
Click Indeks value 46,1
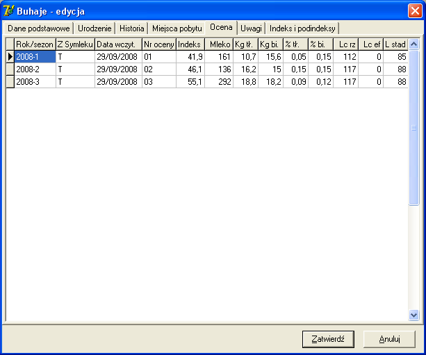pyautogui.click(x=190, y=69)
